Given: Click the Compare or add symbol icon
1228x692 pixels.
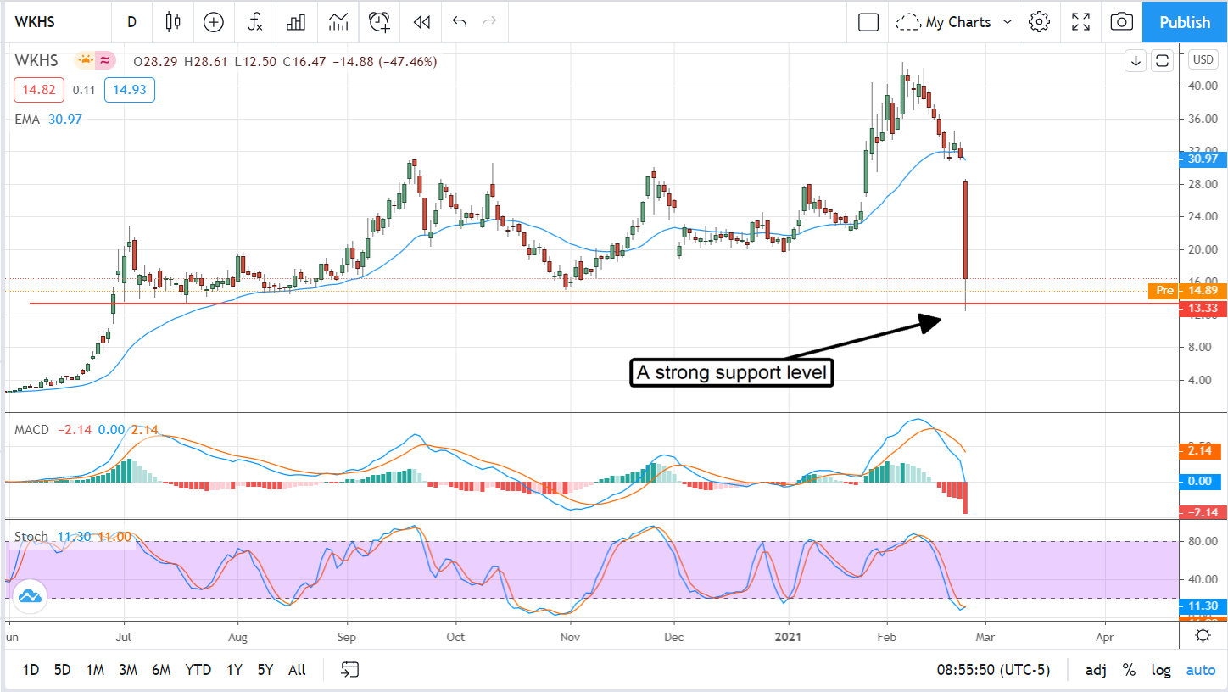Looking at the screenshot, I should pyautogui.click(x=214, y=22).
